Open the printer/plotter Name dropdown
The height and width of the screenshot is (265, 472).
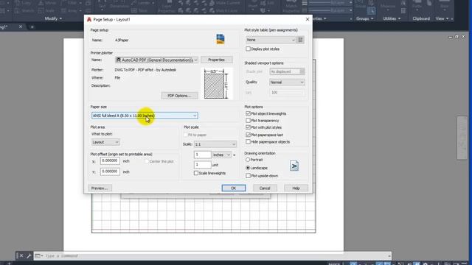coord(156,60)
